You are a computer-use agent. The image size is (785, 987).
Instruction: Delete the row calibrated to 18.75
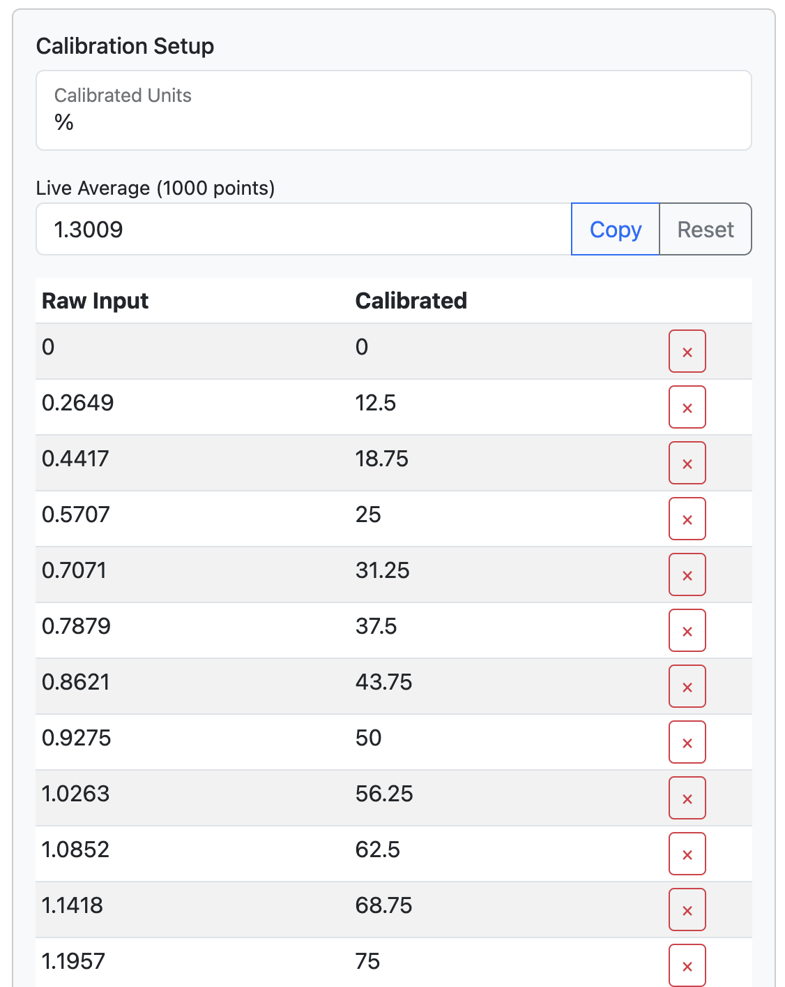click(687, 463)
